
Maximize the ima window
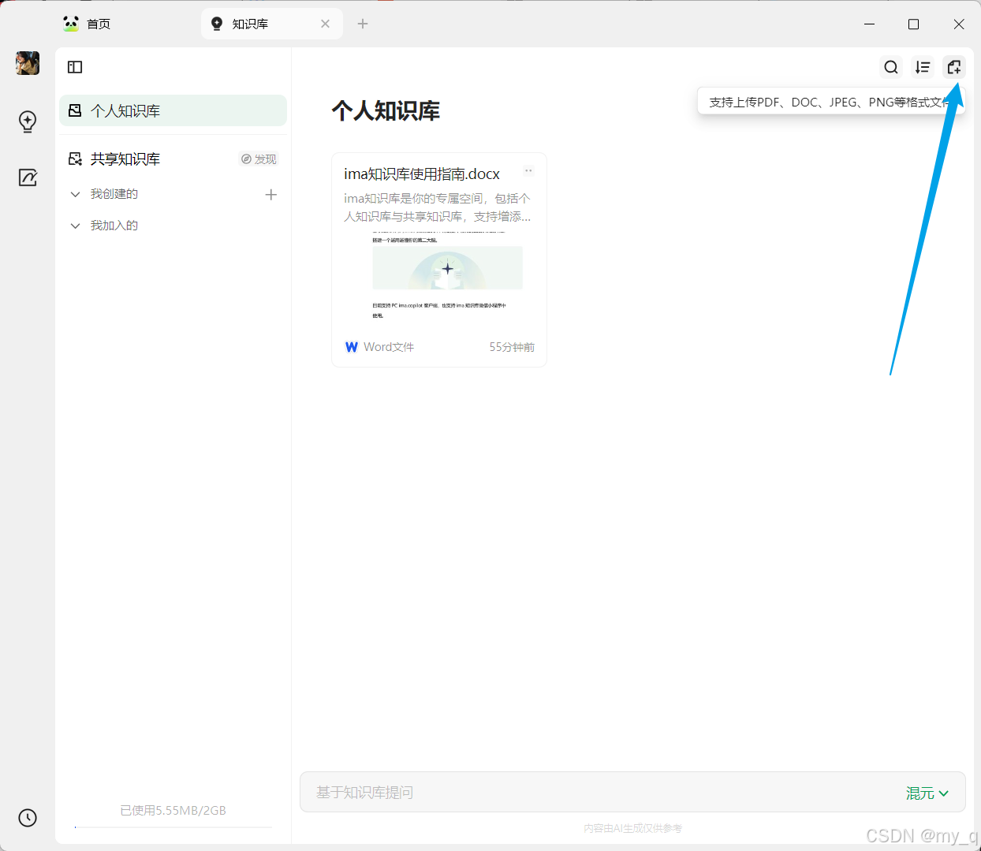[914, 24]
